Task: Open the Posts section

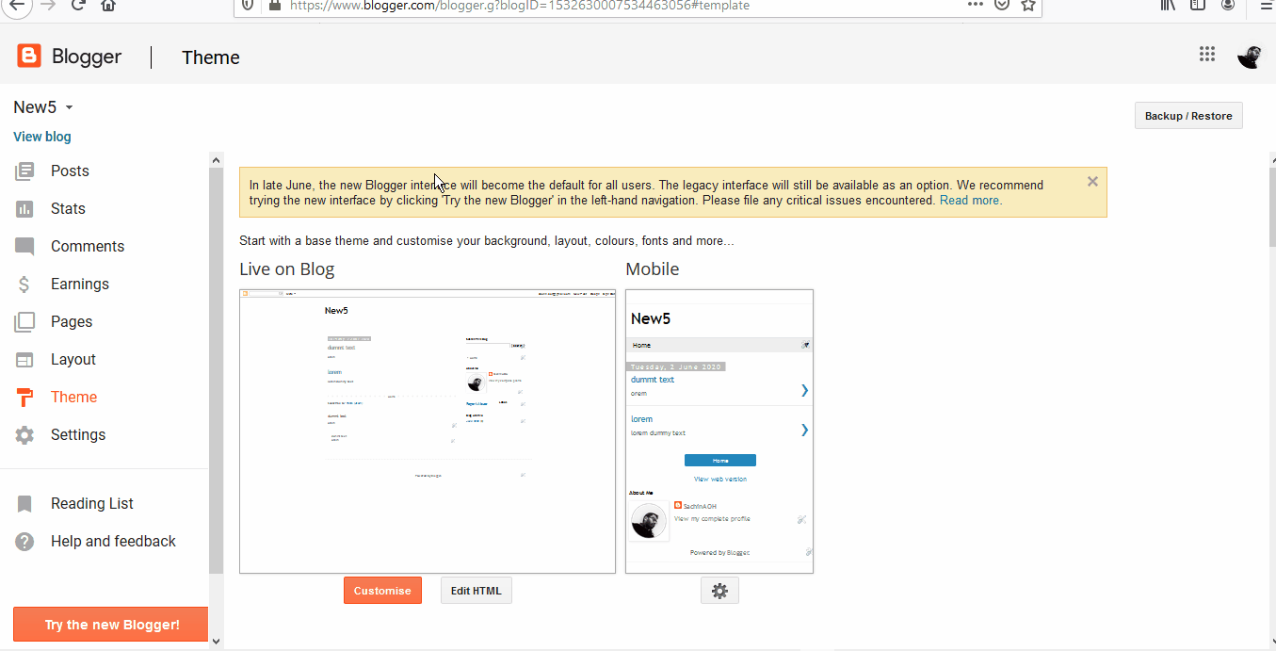Action: click(x=70, y=171)
